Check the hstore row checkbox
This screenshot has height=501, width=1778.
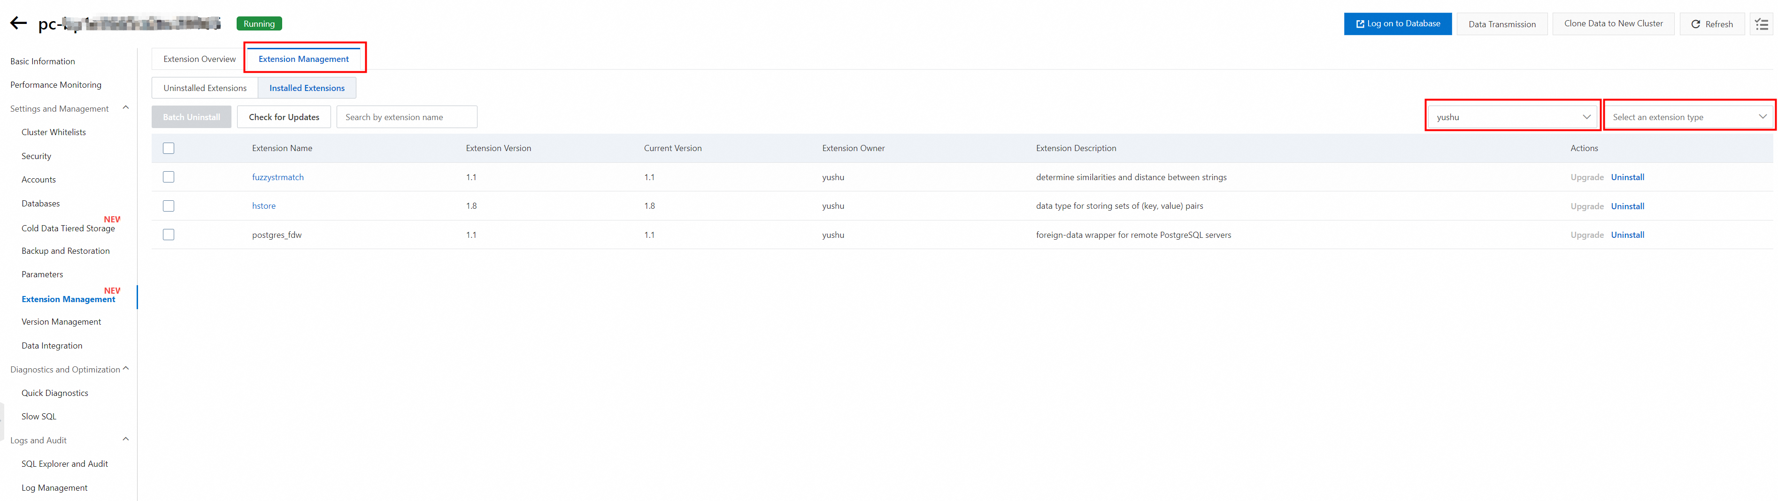[169, 206]
